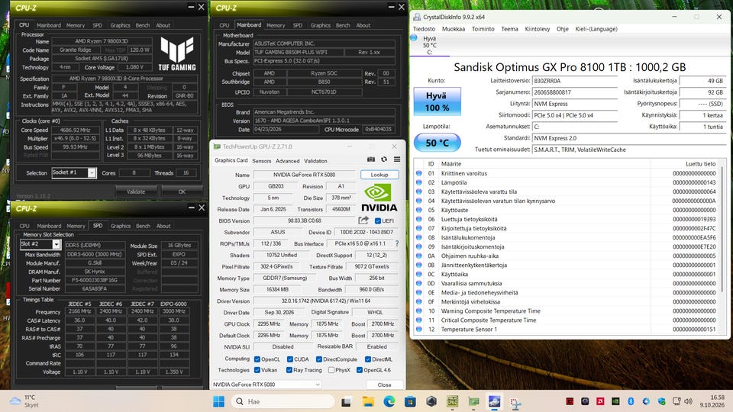Click the Hyvä 100 % health status button
733x412 pixels.
[437, 101]
